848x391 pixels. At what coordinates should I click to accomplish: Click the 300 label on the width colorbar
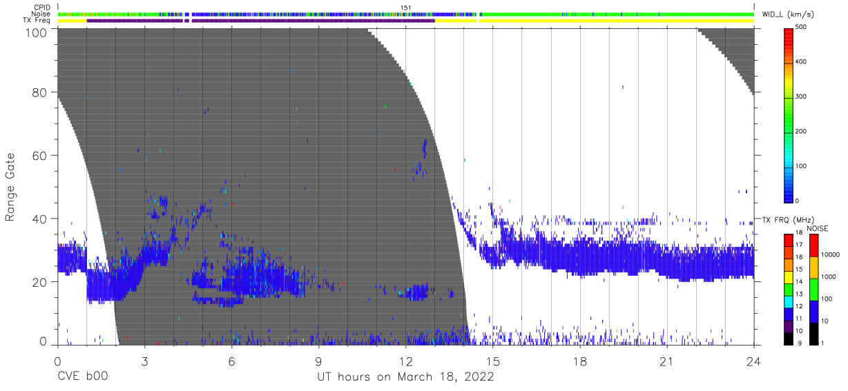[800, 97]
